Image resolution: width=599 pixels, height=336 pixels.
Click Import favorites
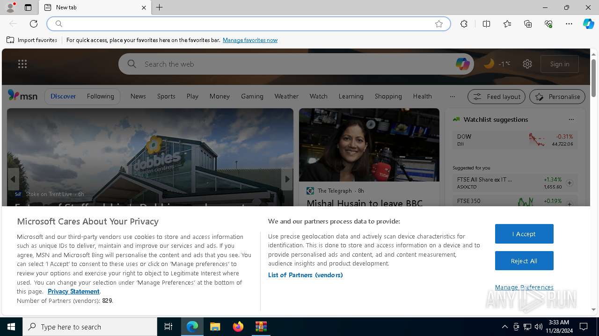(x=32, y=40)
